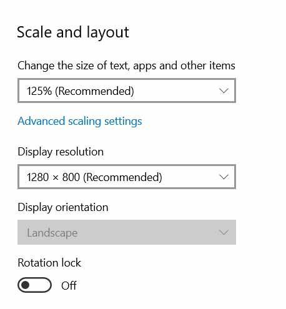Click the chevron arrow in the scale combo box
286x309 pixels.
pos(224,91)
